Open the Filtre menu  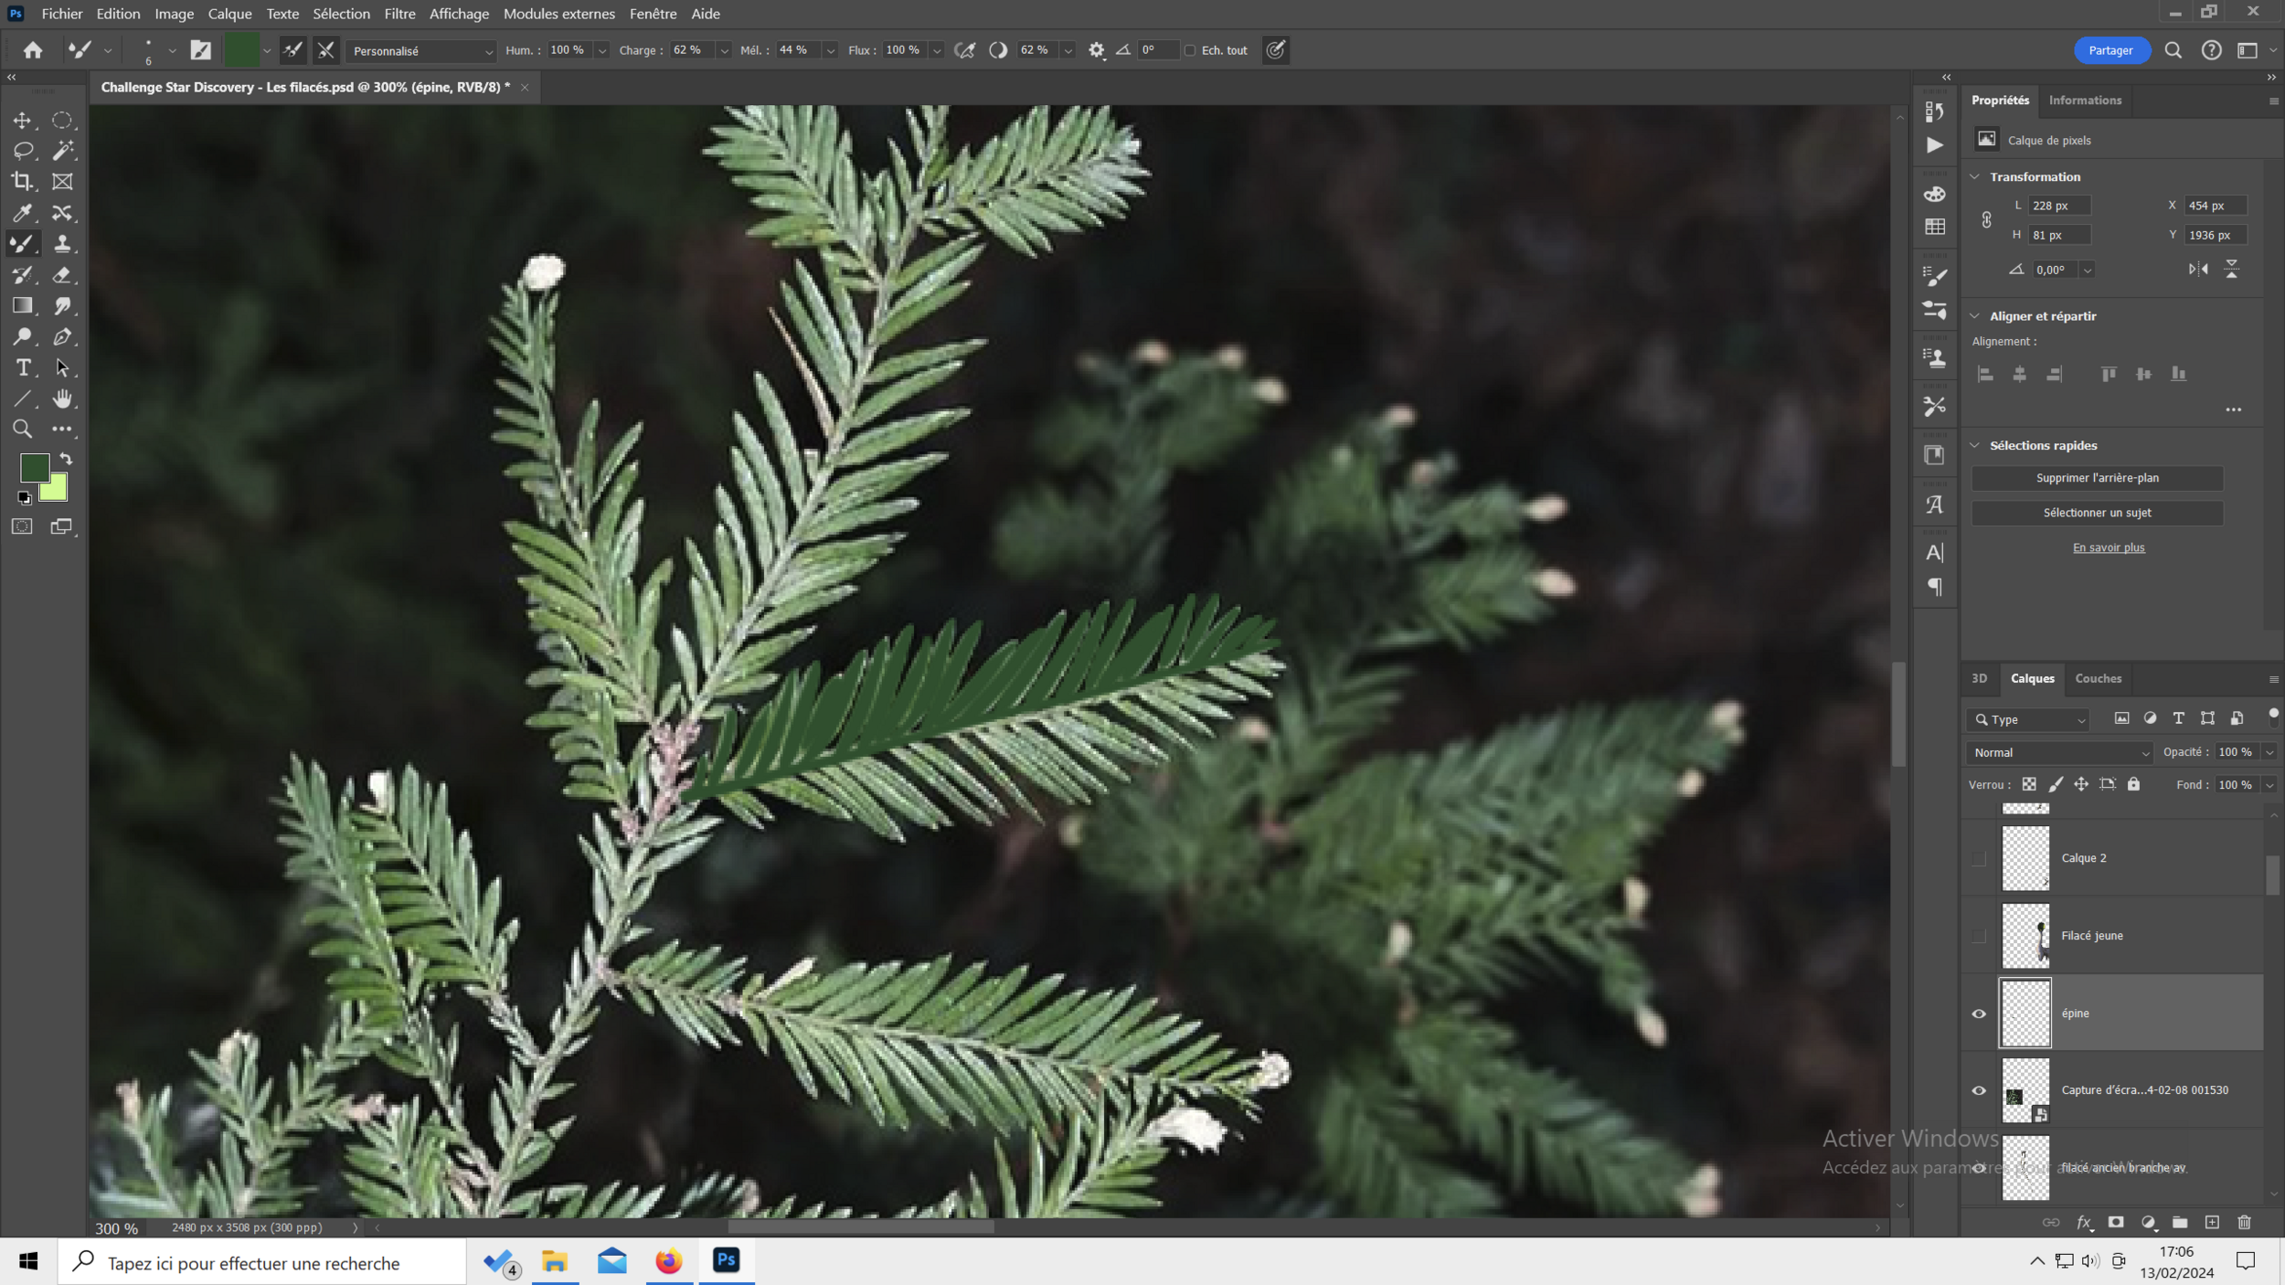pos(399,14)
